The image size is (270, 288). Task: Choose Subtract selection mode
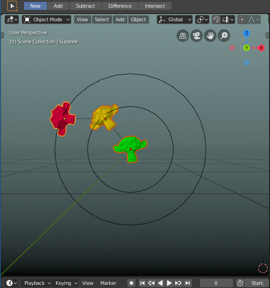coord(85,6)
